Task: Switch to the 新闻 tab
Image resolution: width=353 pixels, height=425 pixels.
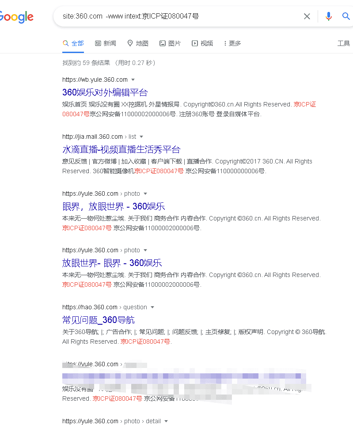Action: point(106,43)
